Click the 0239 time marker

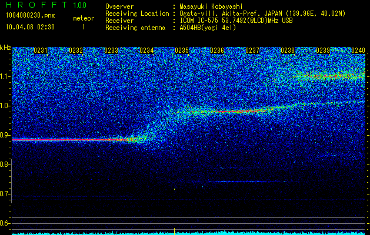point(323,51)
